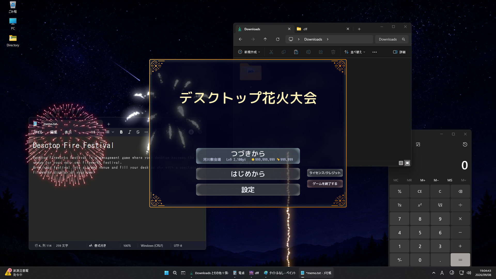Expand chevron after Downloads in address bar
496x279 pixels.
[x=328, y=39]
